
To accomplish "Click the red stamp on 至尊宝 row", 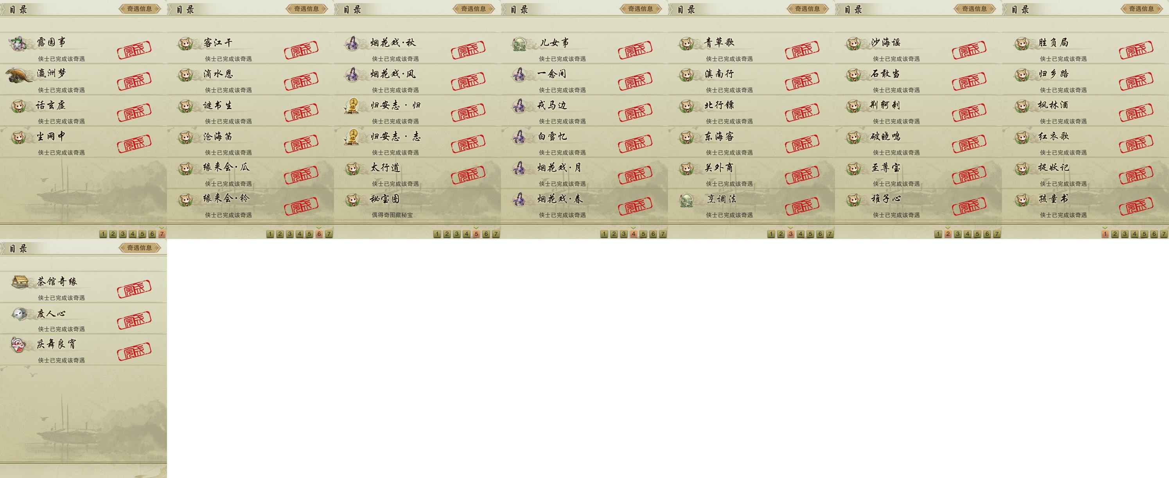I will [969, 175].
